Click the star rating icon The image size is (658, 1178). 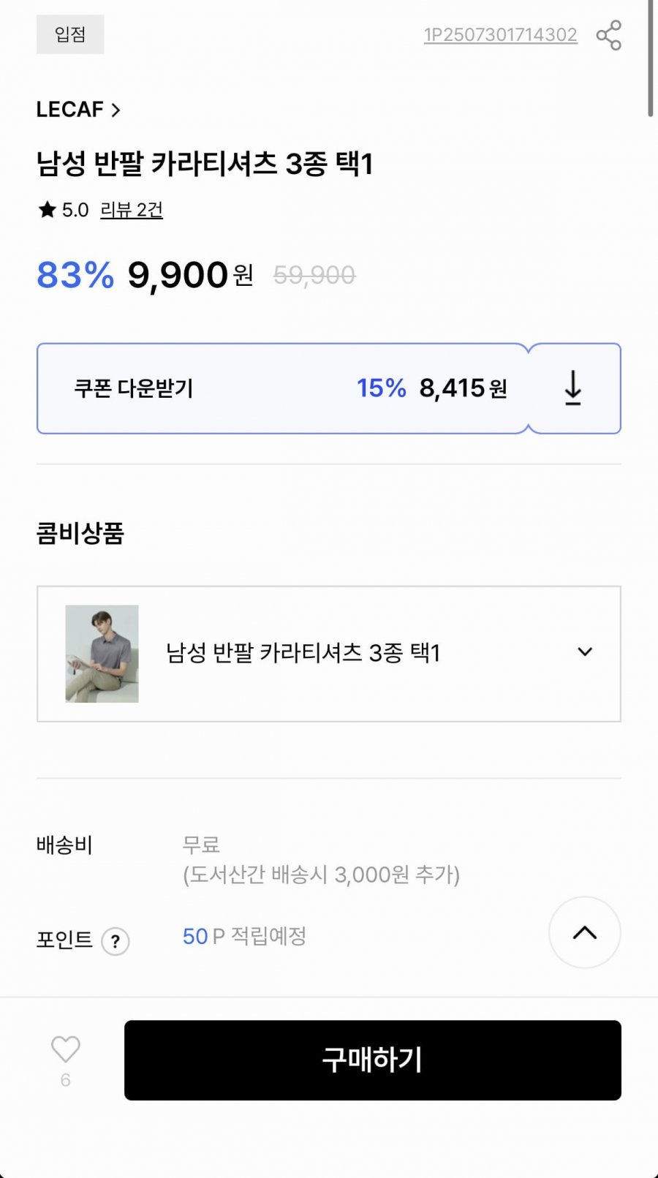[x=48, y=211]
